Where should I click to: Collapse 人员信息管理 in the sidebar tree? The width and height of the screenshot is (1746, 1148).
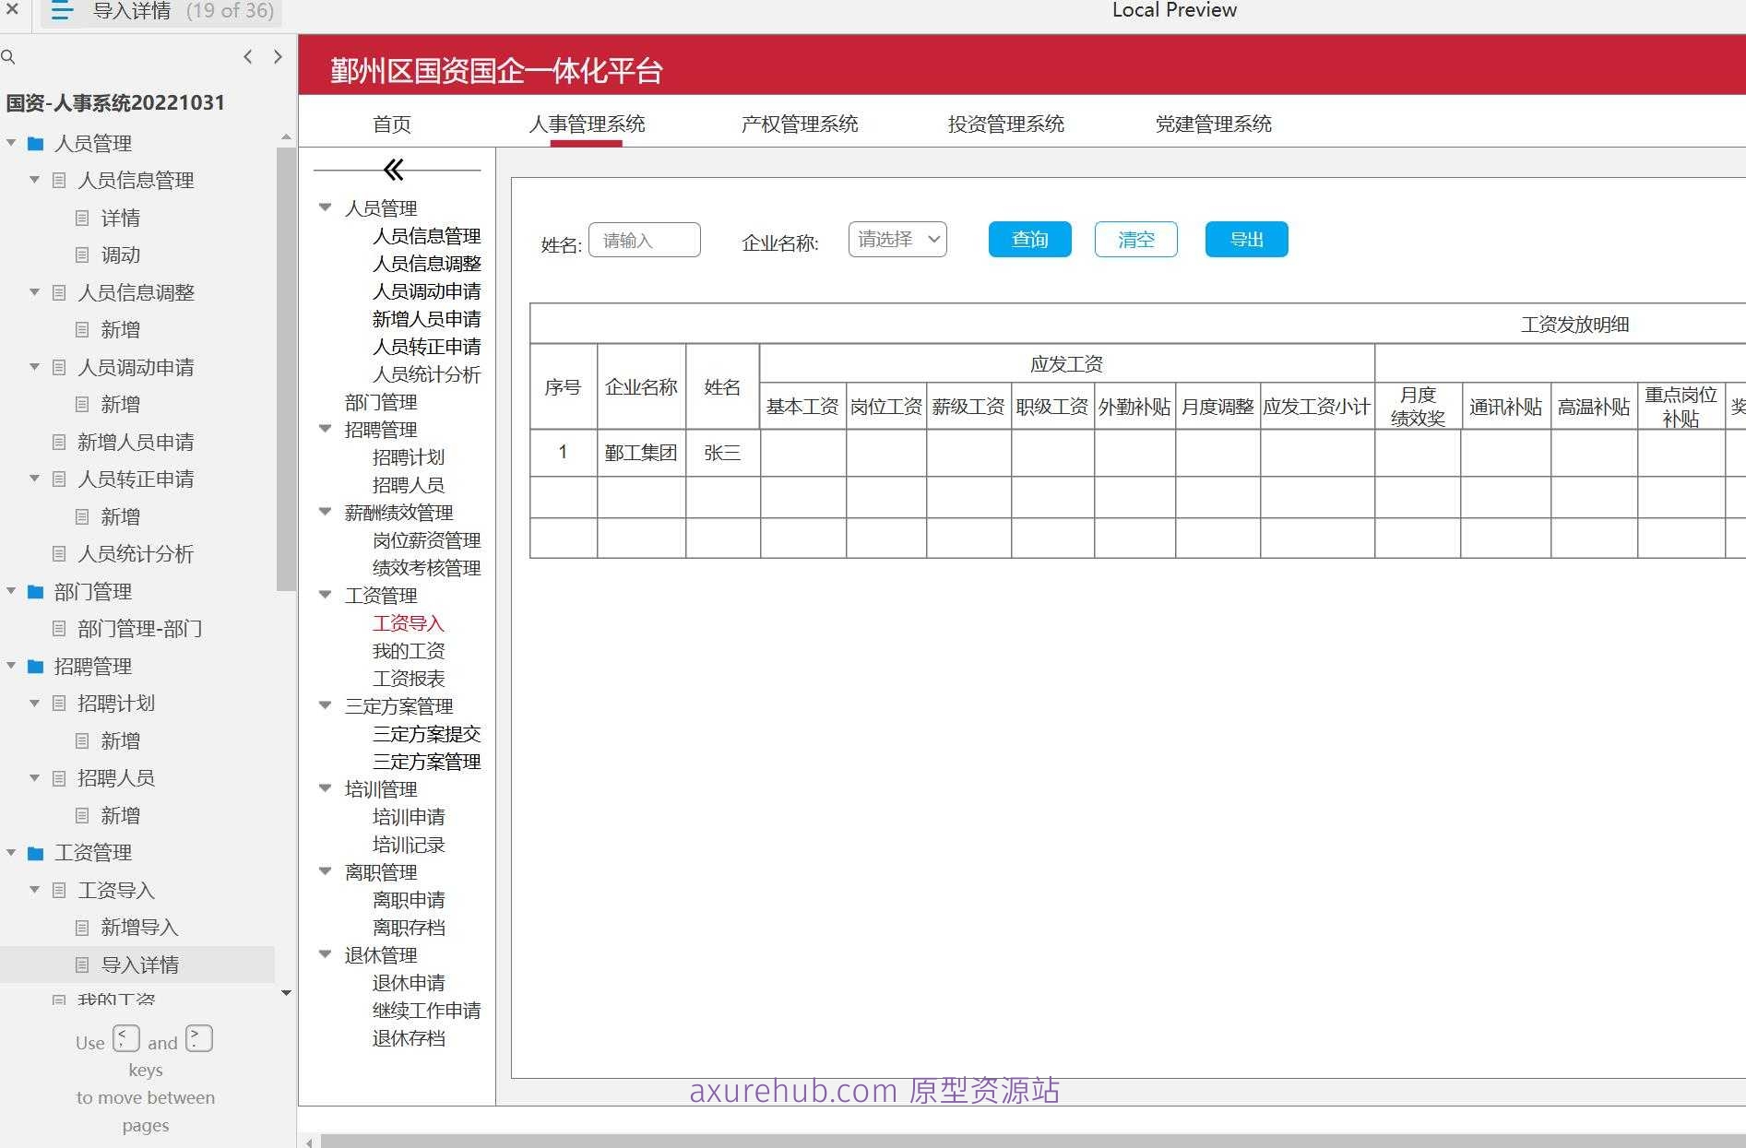[33, 180]
